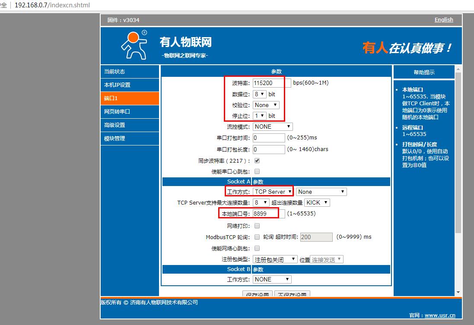This screenshot has height=325, width=474.
Task: Switch language via English link
Action: (444, 20)
